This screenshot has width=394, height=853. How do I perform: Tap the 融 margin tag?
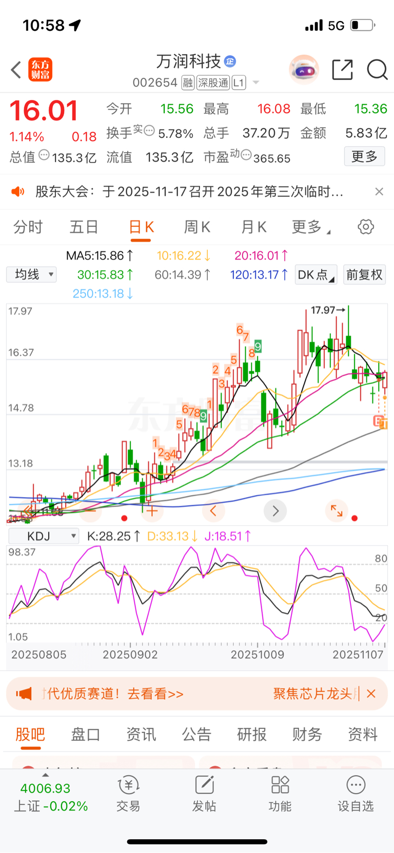tap(188, 83)
